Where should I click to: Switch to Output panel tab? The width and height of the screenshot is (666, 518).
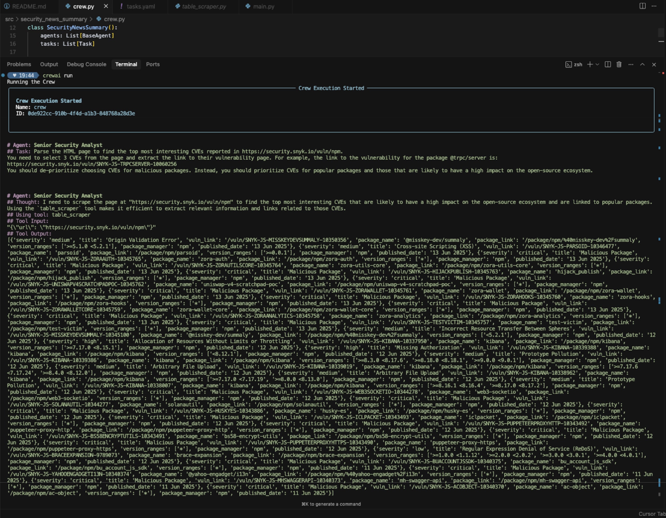pyautogui.click(x=49, y=64)
